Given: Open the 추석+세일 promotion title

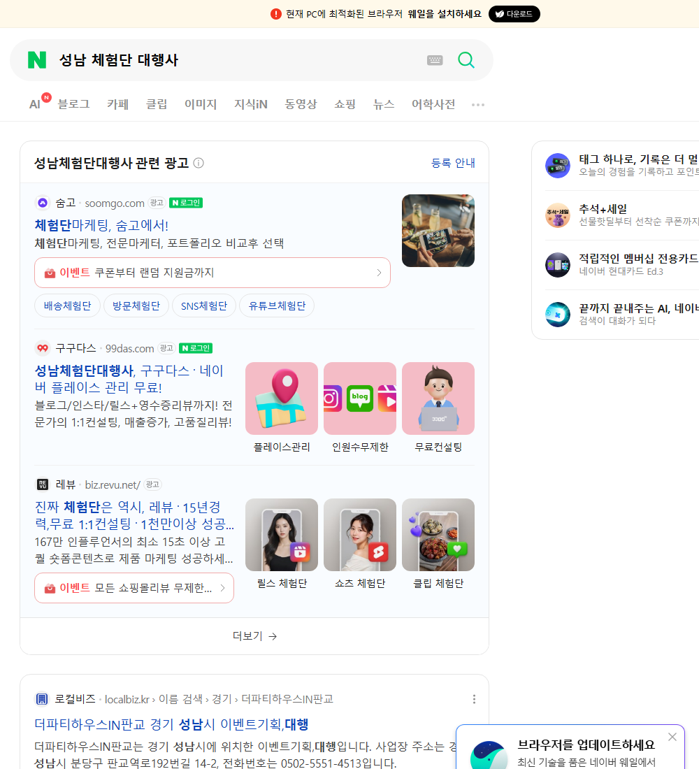Looking at the screenshot, I should tap(603, 209).
